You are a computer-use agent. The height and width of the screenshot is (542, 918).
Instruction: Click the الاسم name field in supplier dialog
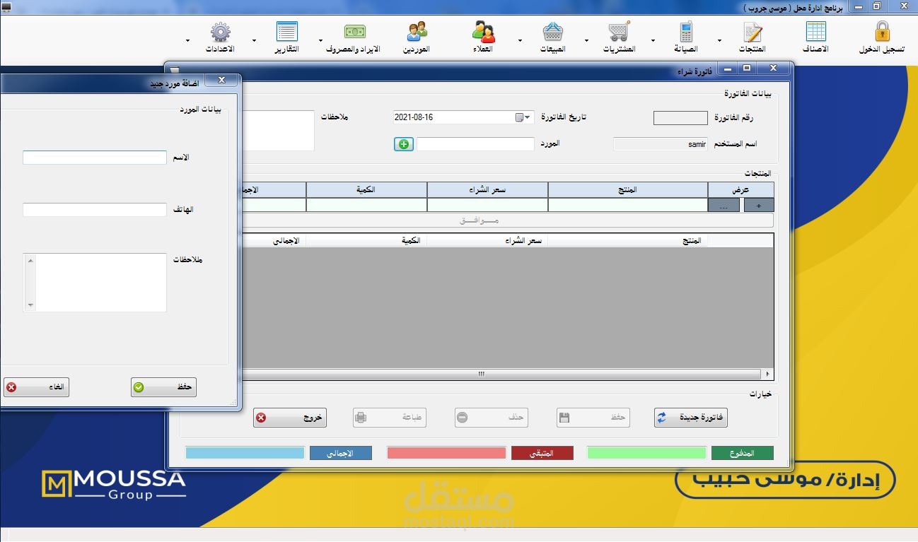(x=95, y=158)
